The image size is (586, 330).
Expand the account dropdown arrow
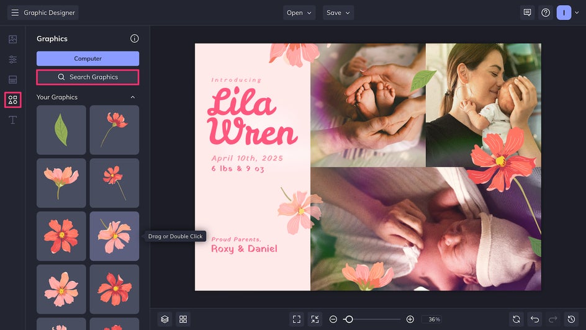click(577, 12)
